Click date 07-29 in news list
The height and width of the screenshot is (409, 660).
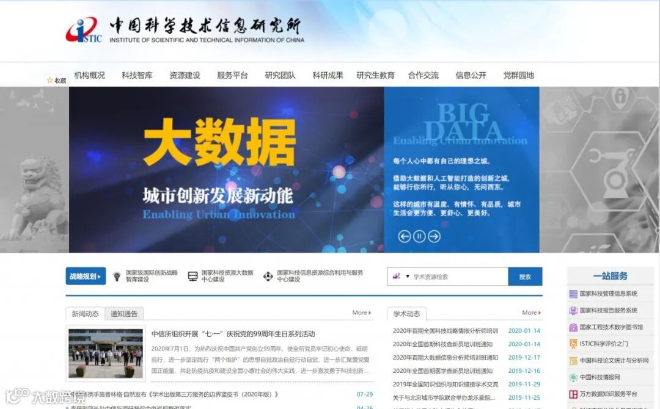coord(364,394)
